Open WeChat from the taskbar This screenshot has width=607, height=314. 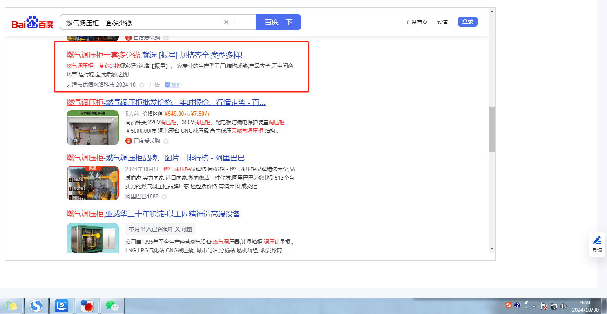pyautogui.click(x=112, y=305)
